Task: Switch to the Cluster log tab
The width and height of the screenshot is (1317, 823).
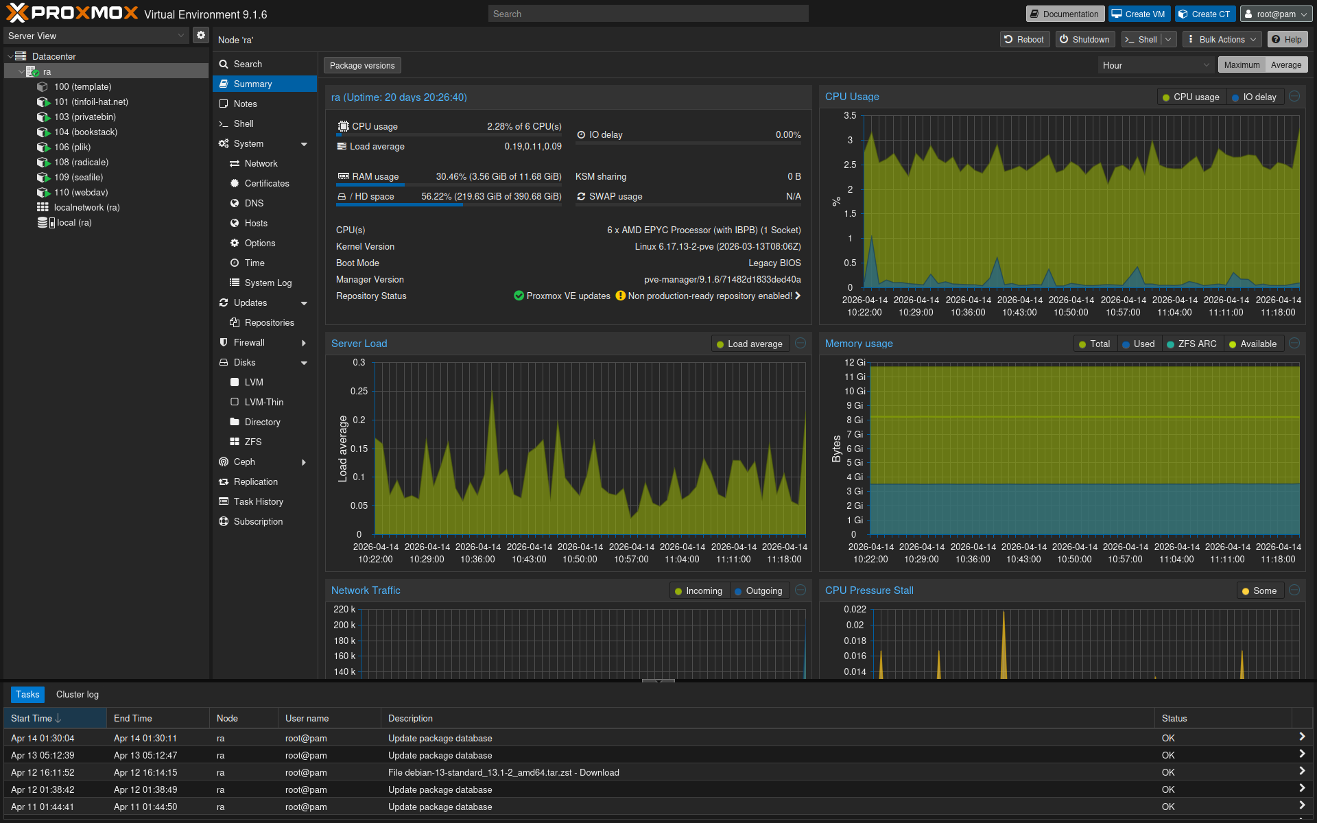Action: 77,694
